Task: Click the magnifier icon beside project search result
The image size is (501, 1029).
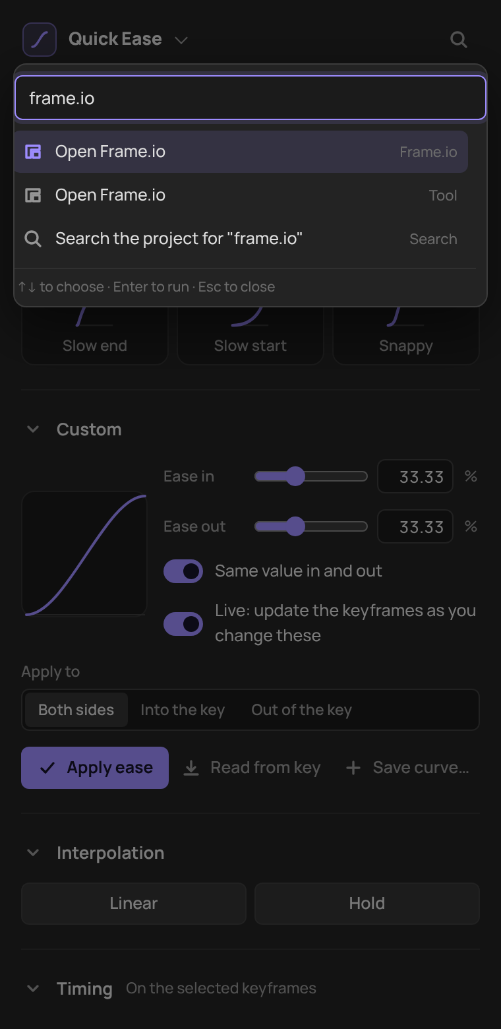Action: pyautogui.click(x=33, y=239)
